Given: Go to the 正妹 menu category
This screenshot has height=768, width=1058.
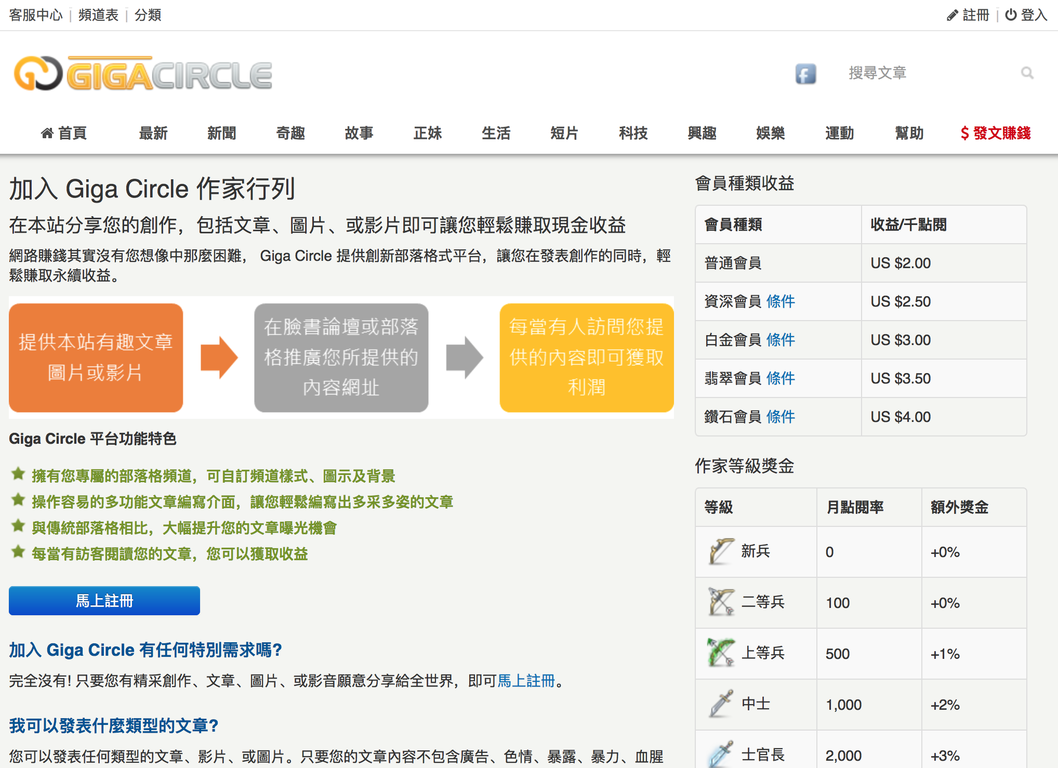Looking at the screenshot, I should [x=427, y=133].
